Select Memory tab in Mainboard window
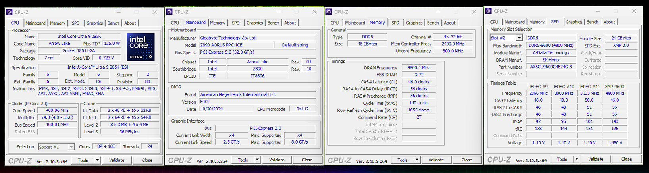The height and width of the screenshot is (173, 649). point(218,23)
